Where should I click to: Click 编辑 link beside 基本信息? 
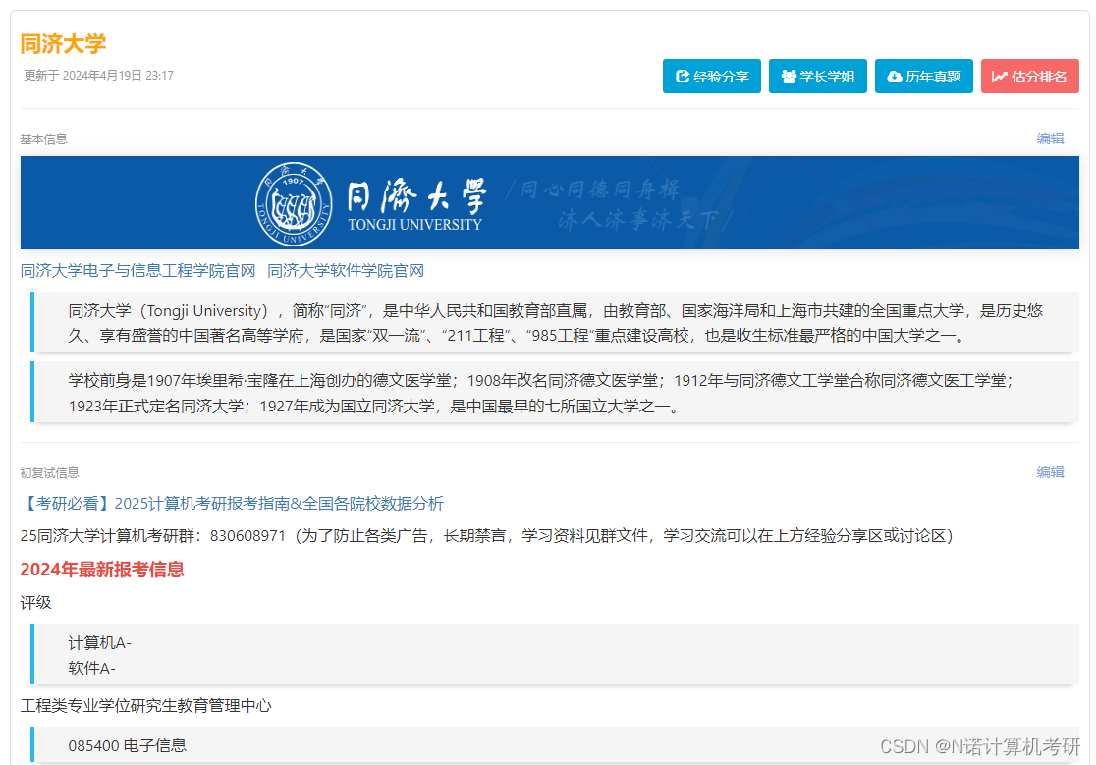click(1050, 138)
